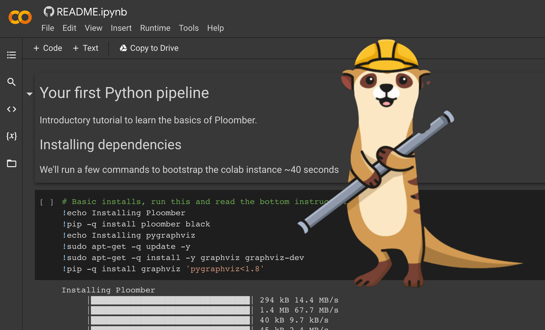Viewport: 545px width, 330px height.
Task: Open the Tools menu
Action: click(x=189, y=28)
